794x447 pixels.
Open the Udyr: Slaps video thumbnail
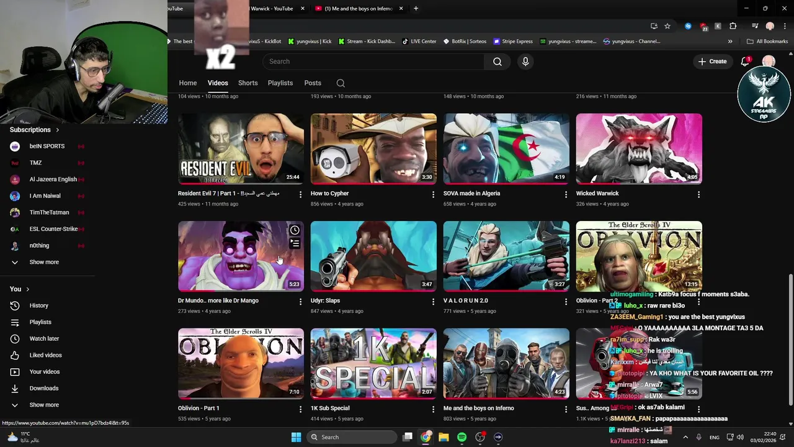point(373,256)
